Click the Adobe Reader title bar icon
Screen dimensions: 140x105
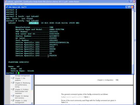tap(6, 1)
